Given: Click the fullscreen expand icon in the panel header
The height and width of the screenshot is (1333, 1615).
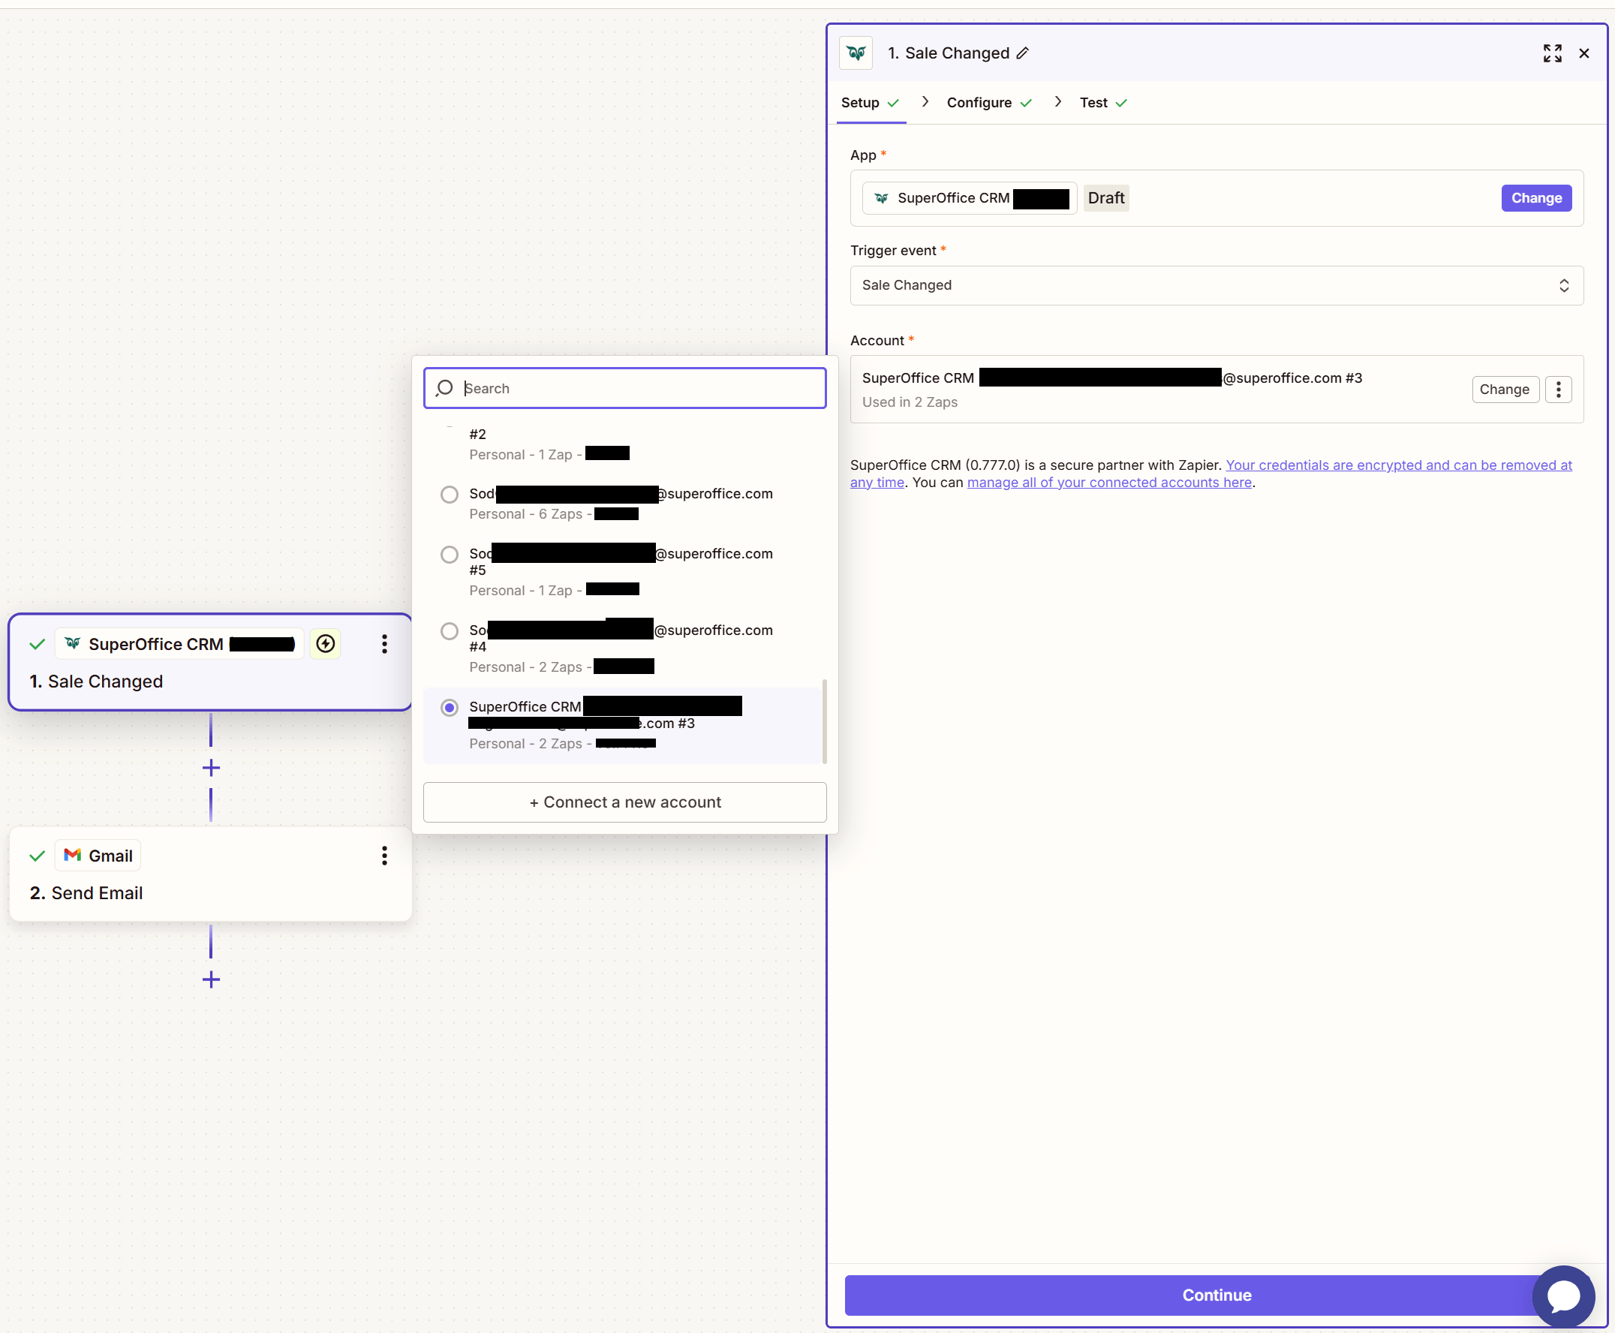Looking at the screenshot, I should pyautogui.click(x=1551, y=53).
